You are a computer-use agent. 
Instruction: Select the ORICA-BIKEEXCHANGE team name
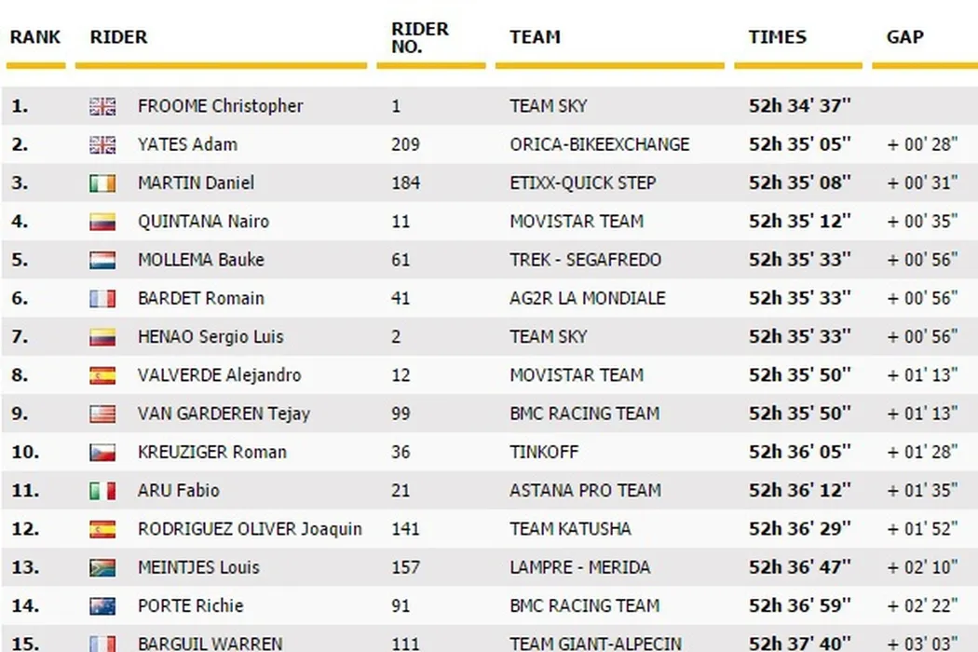[599, 144]
